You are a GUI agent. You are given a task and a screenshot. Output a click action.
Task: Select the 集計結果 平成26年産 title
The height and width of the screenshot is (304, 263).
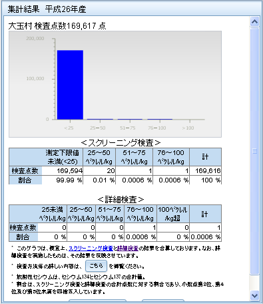tap(47, 9)
